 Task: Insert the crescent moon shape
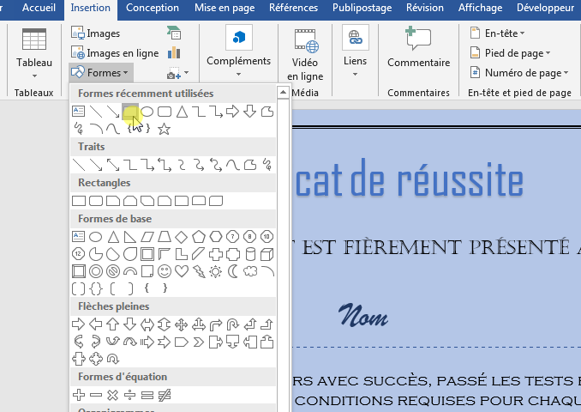point(232,271)
